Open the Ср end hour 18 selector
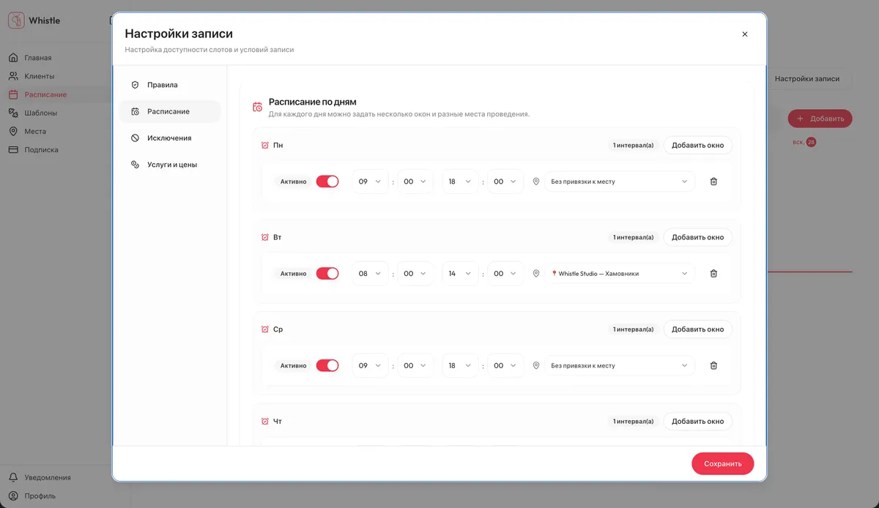879x508 pixels. click(460, 366)
